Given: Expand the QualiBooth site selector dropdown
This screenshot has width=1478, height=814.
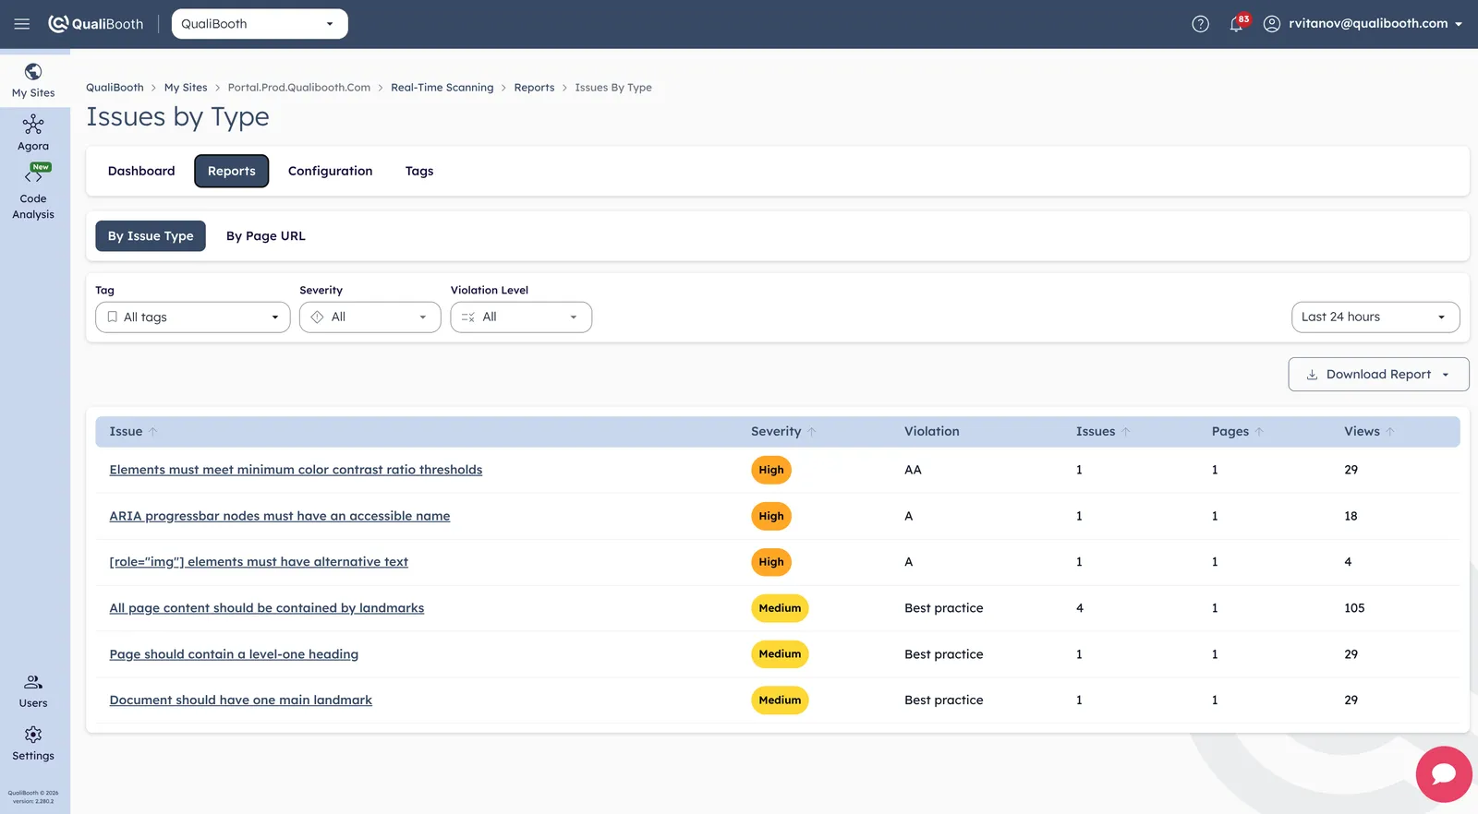Looking at the screenshot, I should (260, 24).
